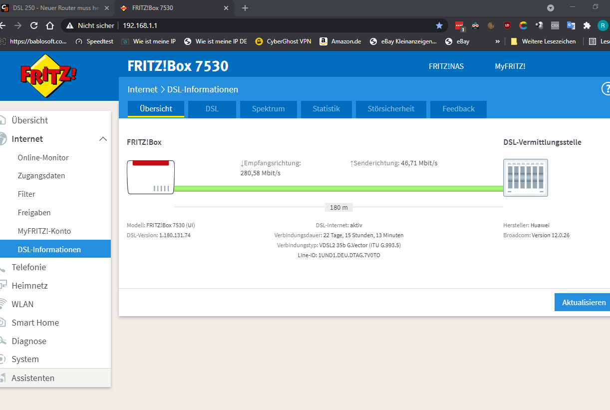Viewport: 610px width, 410px height.
Task: Click the Aktualisieren button
Action: pyautogui.click(x=583, y=302)
